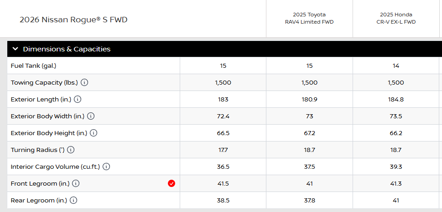Click the Honda CR-V cargo volume value 39.3
442x212 pixels.
tap(395, 167)
